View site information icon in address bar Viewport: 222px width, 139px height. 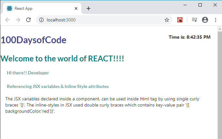(41, 20)
